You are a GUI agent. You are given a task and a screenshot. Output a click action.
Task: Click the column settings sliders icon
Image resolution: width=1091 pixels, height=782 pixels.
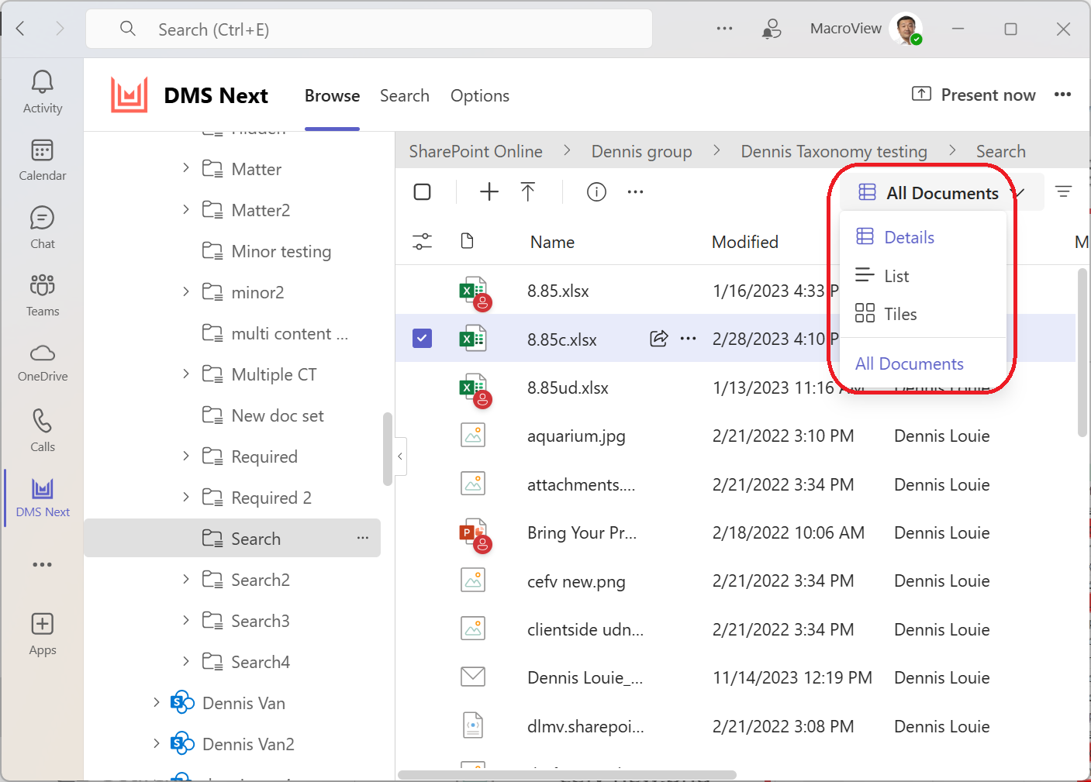click(423, 242)
